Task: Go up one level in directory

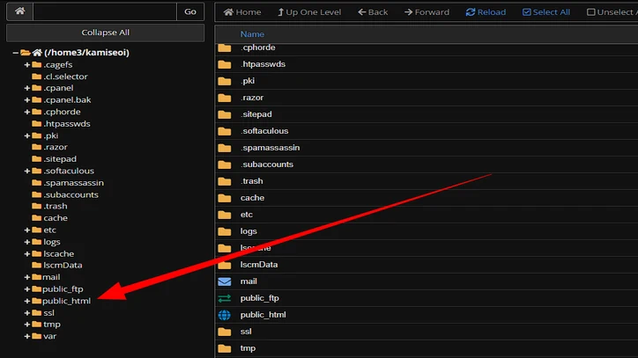Action: click(309, 12)
